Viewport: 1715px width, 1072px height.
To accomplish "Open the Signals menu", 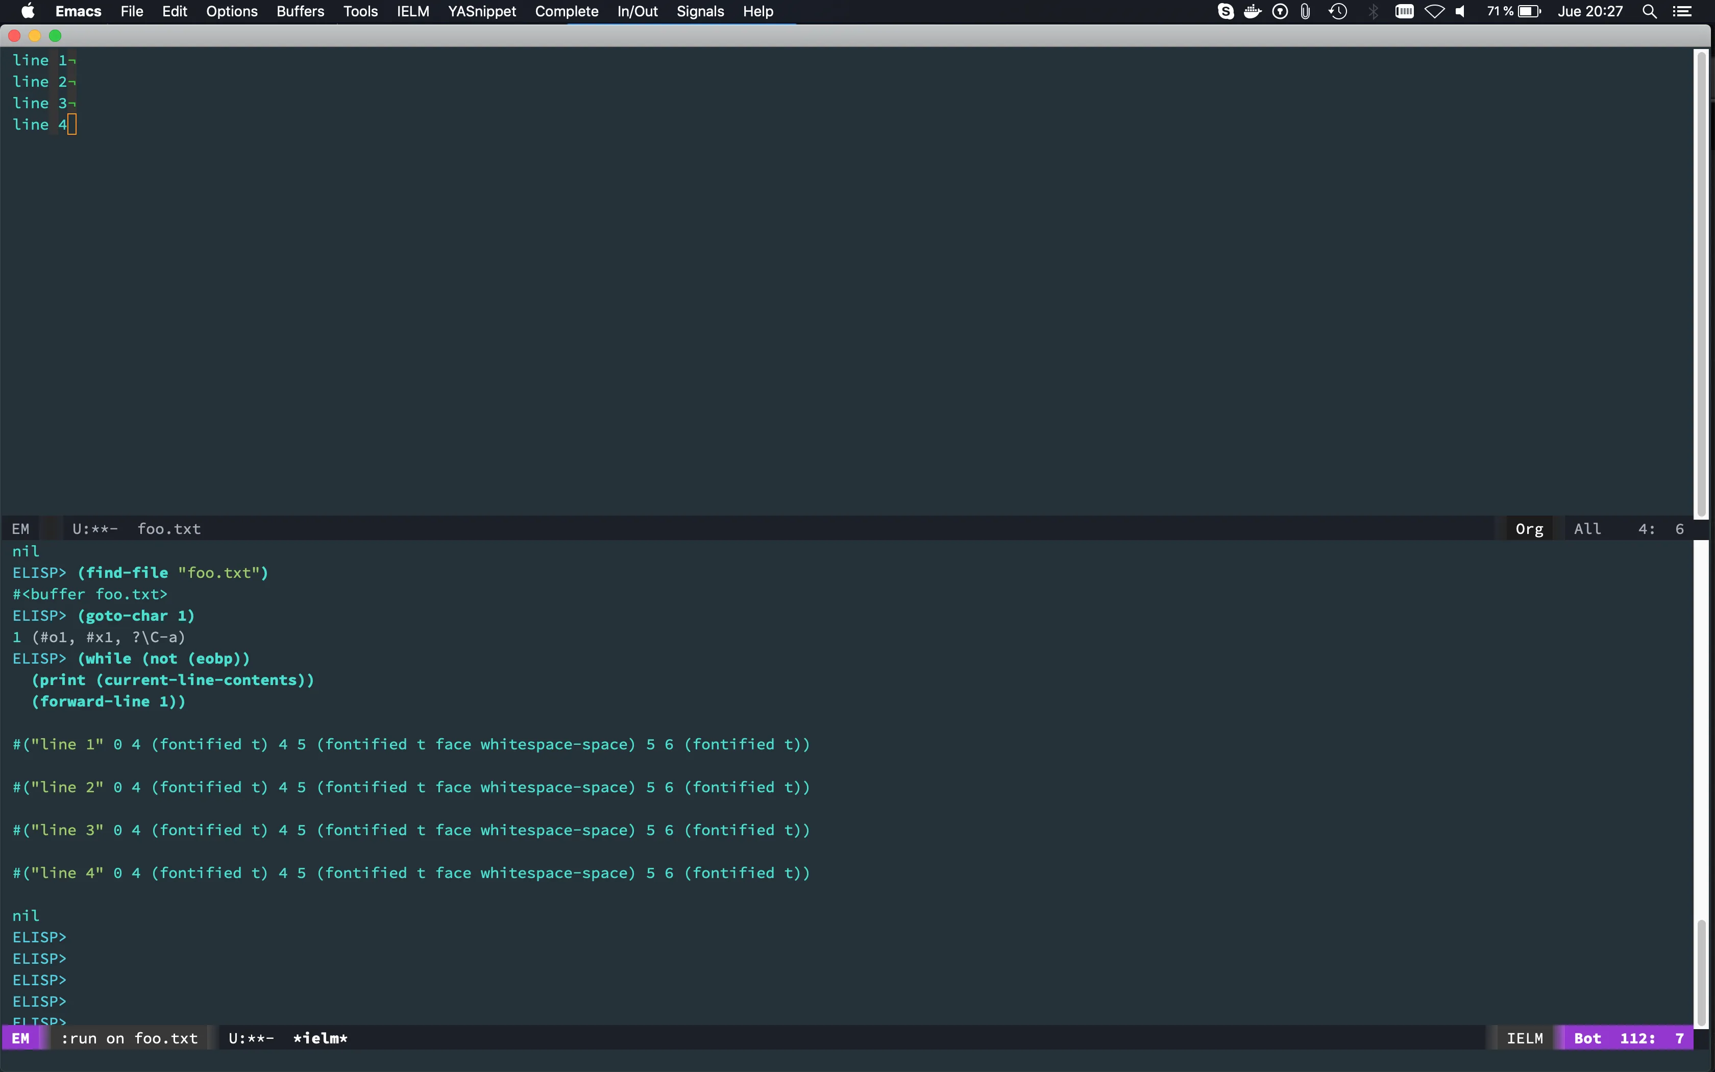I will pos(699,11).
